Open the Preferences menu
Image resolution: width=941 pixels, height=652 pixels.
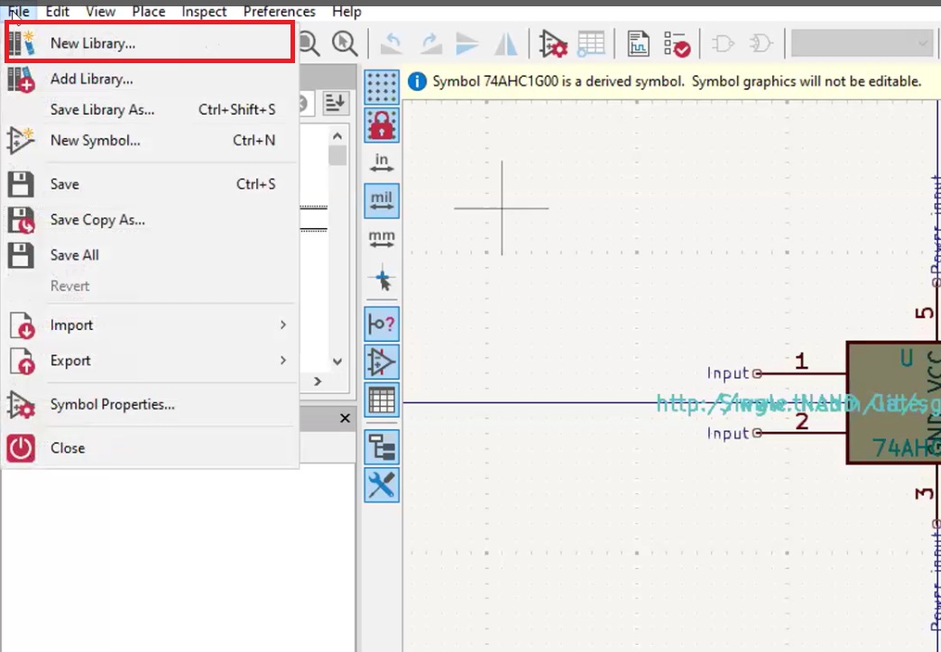279,12
